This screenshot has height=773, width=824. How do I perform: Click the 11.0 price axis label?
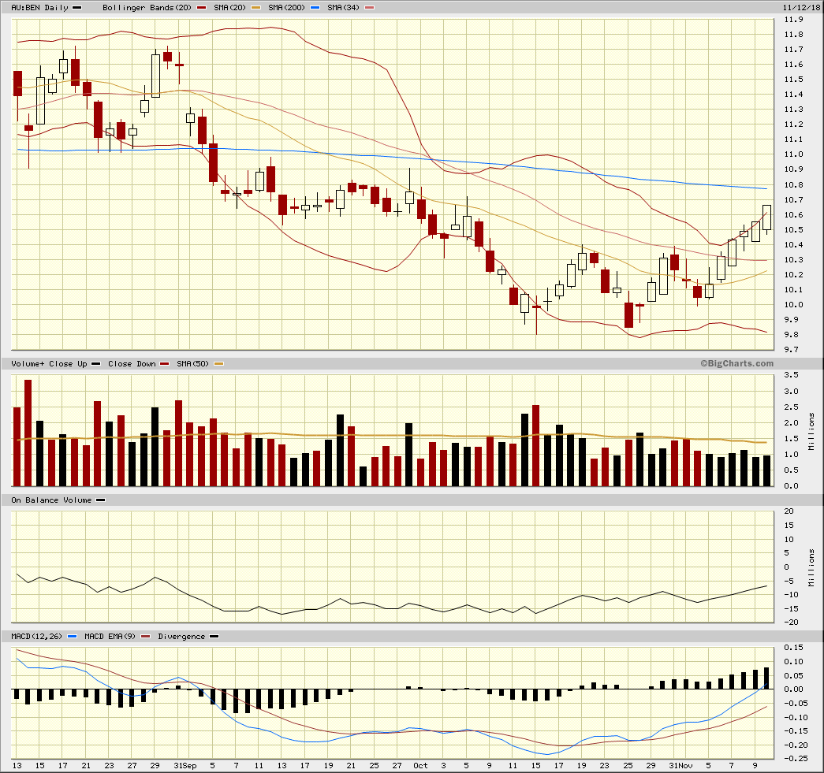[793, 154]
